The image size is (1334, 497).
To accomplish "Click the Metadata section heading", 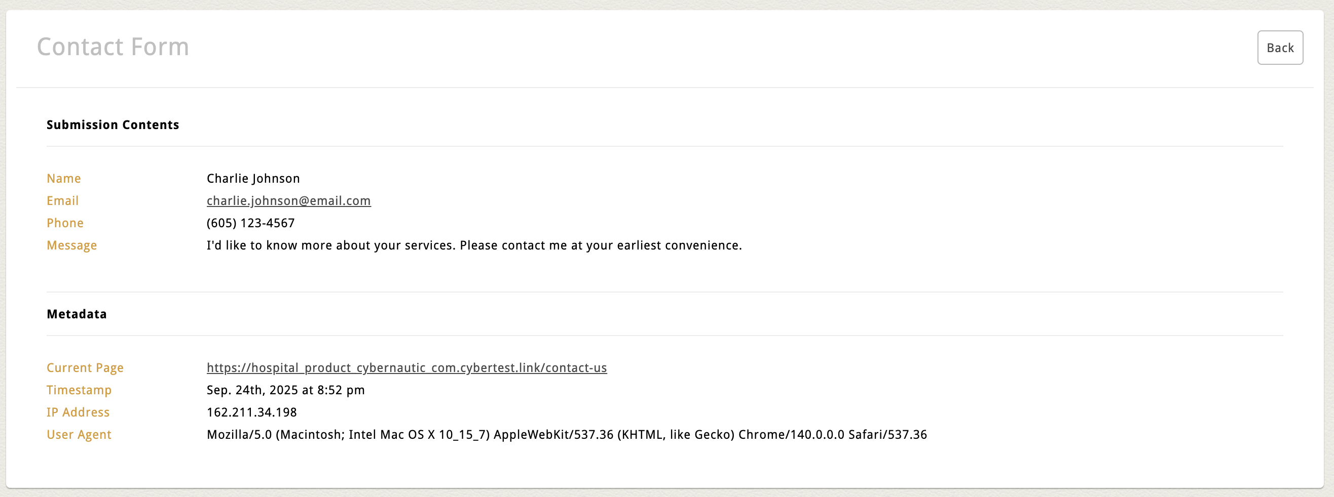I will click(x=77, y=314).
